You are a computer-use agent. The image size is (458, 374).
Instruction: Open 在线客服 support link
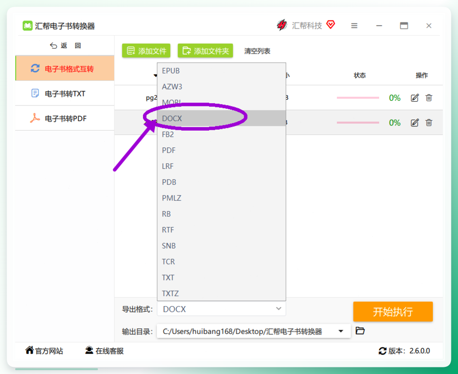point(104,351)
